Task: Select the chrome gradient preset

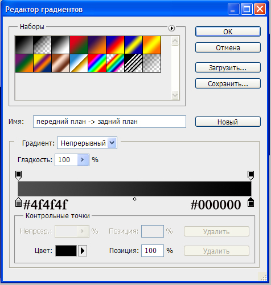Action: click(x=79, y=63)
